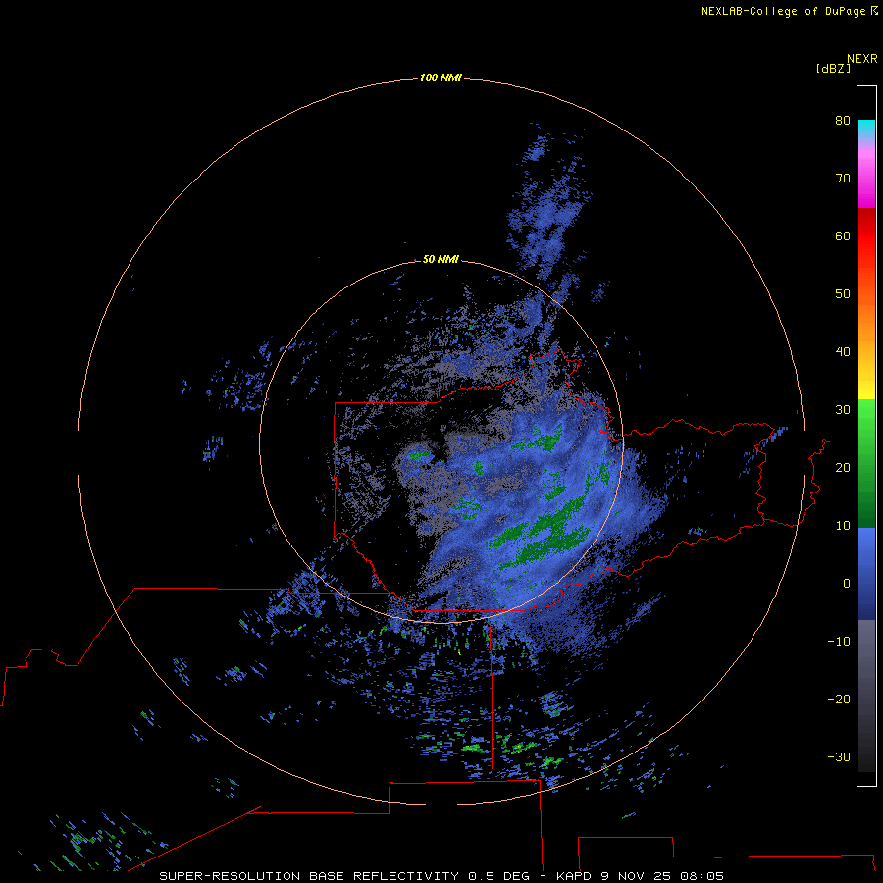Click the 100 NMI range ring label
Image resolution: width=883 pixels, height=883 pixels.
pos(441,78)
